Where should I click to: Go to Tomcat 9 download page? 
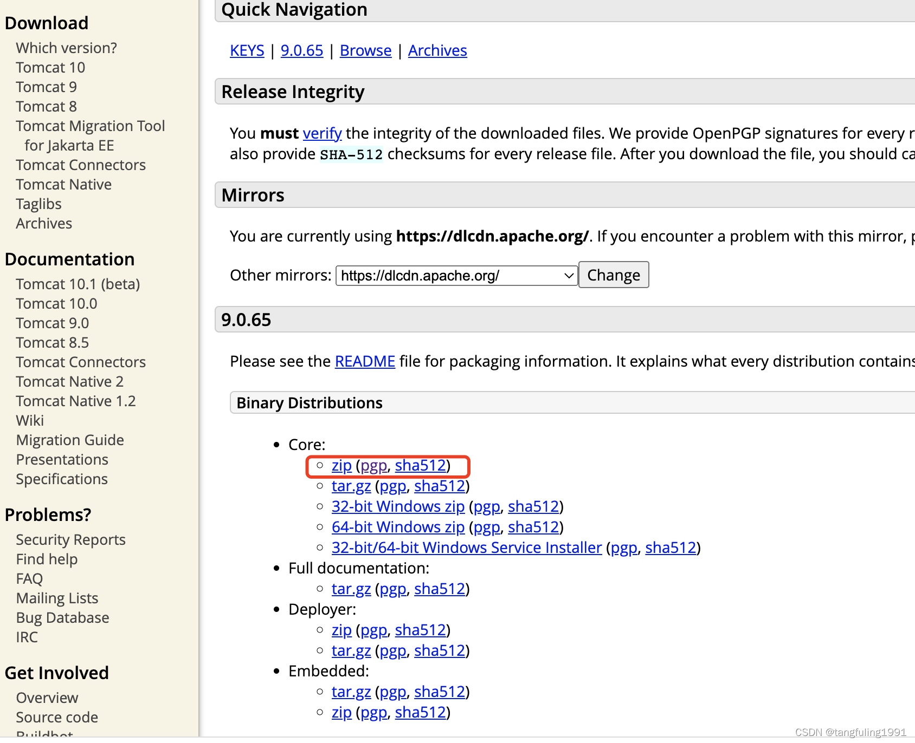pos(46,87)
